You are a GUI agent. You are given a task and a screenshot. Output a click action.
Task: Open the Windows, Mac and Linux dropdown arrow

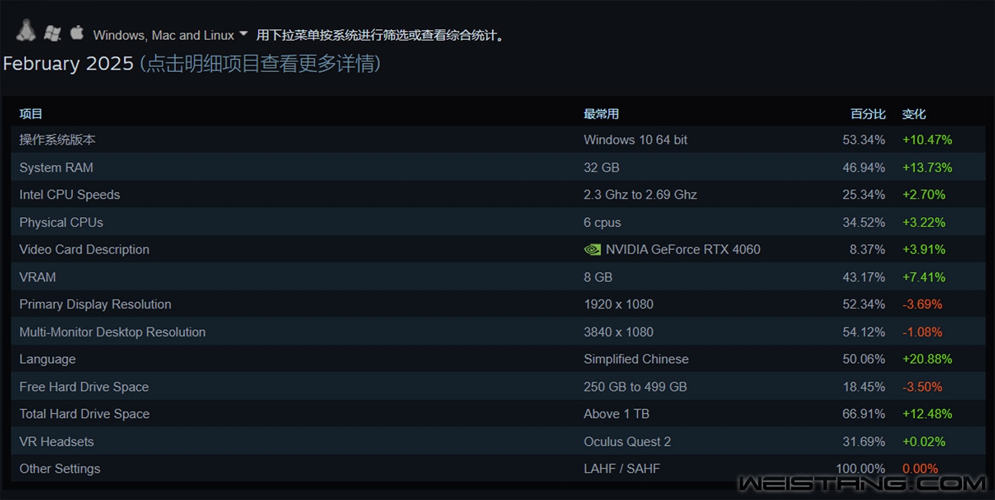pyautogui.click(x=243, y=34)
